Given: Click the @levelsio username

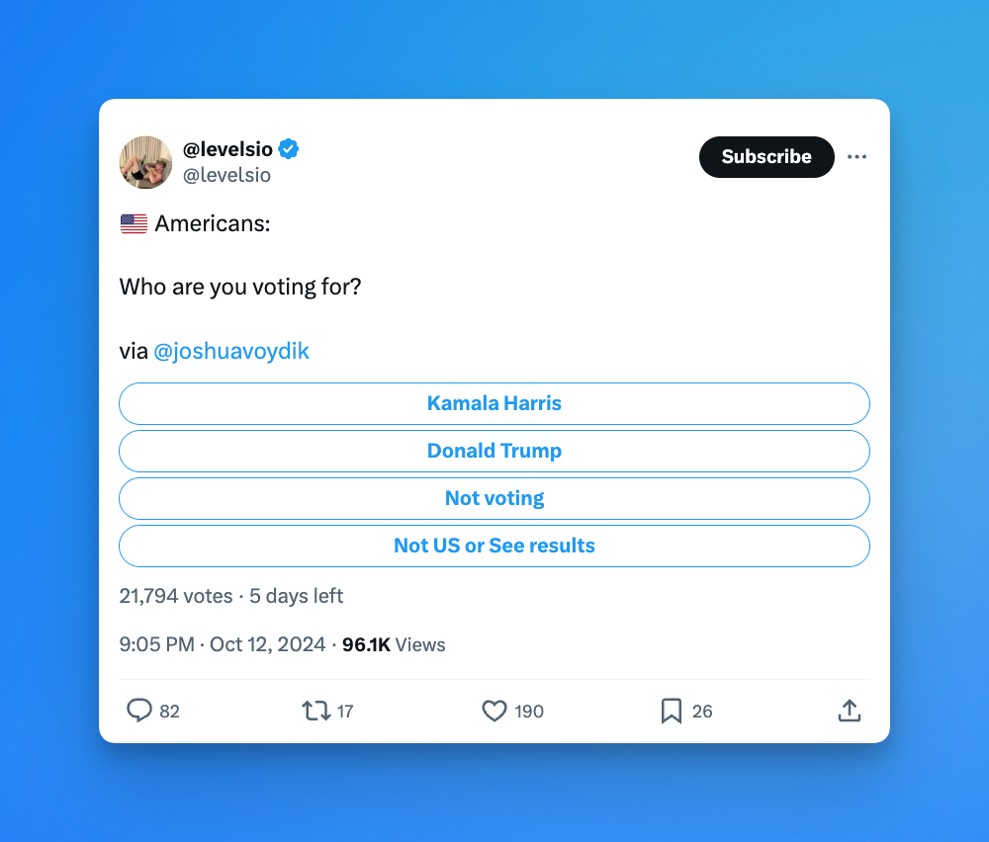Looking at the screenshot, I should [x=227, y=148].
